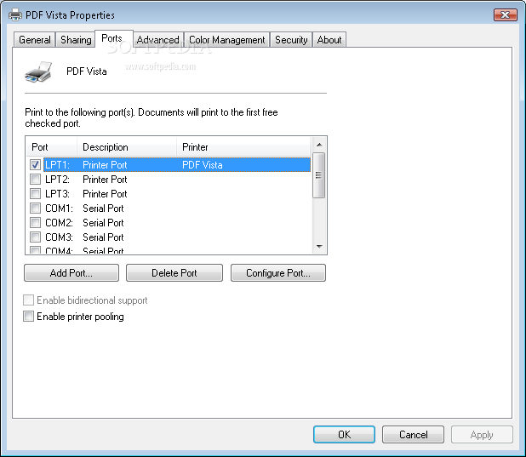Click the Delete Port button

tap(174, 273)
